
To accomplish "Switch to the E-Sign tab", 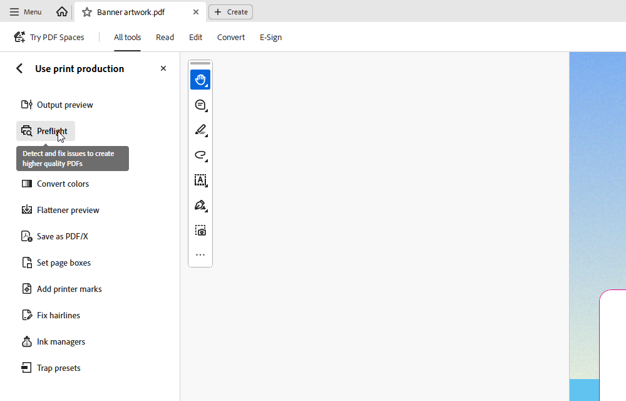I will click(x=270, y=37).
